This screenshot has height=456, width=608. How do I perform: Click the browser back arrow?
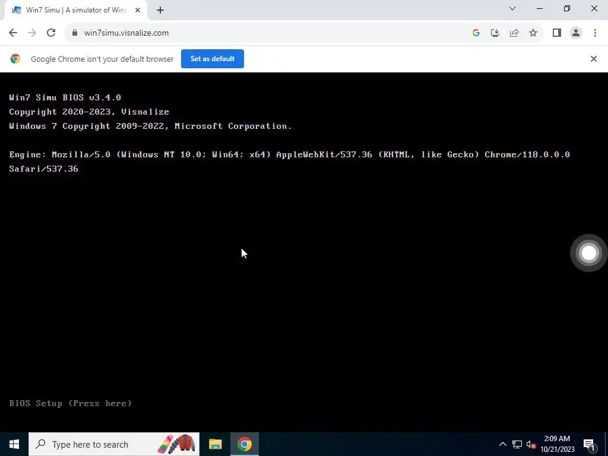[13, 33]
